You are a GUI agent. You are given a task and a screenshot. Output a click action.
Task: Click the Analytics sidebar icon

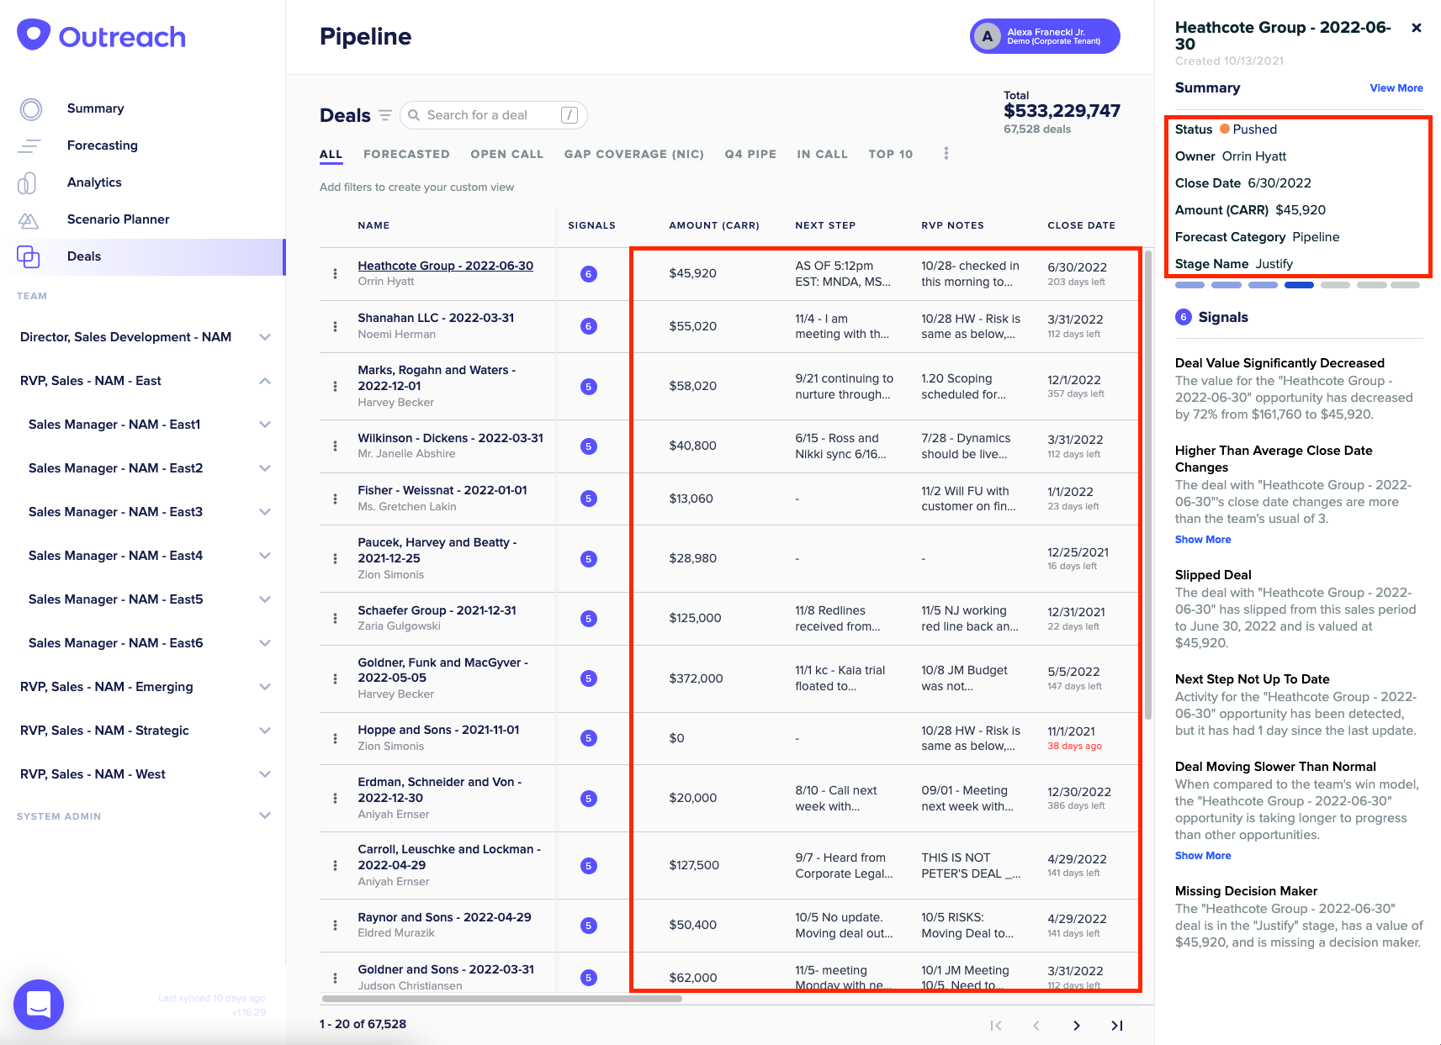click(x=28, y=182)
